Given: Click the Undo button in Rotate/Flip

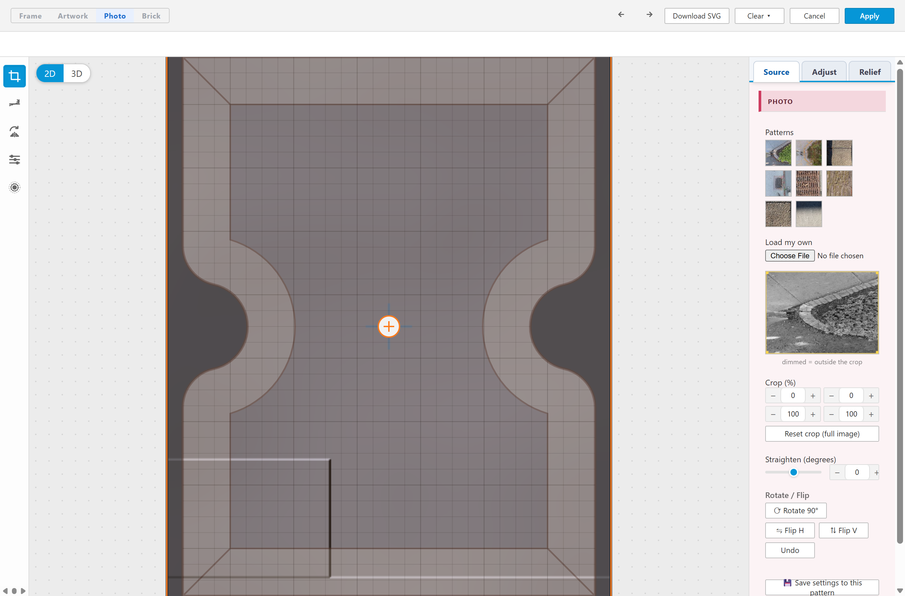Looking at the screenshot, I should point(790,550).
